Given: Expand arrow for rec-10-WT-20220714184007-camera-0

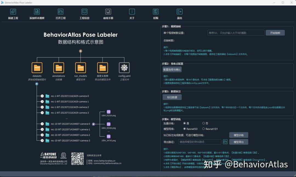Looking at the screenshot, I should (42, 124).
